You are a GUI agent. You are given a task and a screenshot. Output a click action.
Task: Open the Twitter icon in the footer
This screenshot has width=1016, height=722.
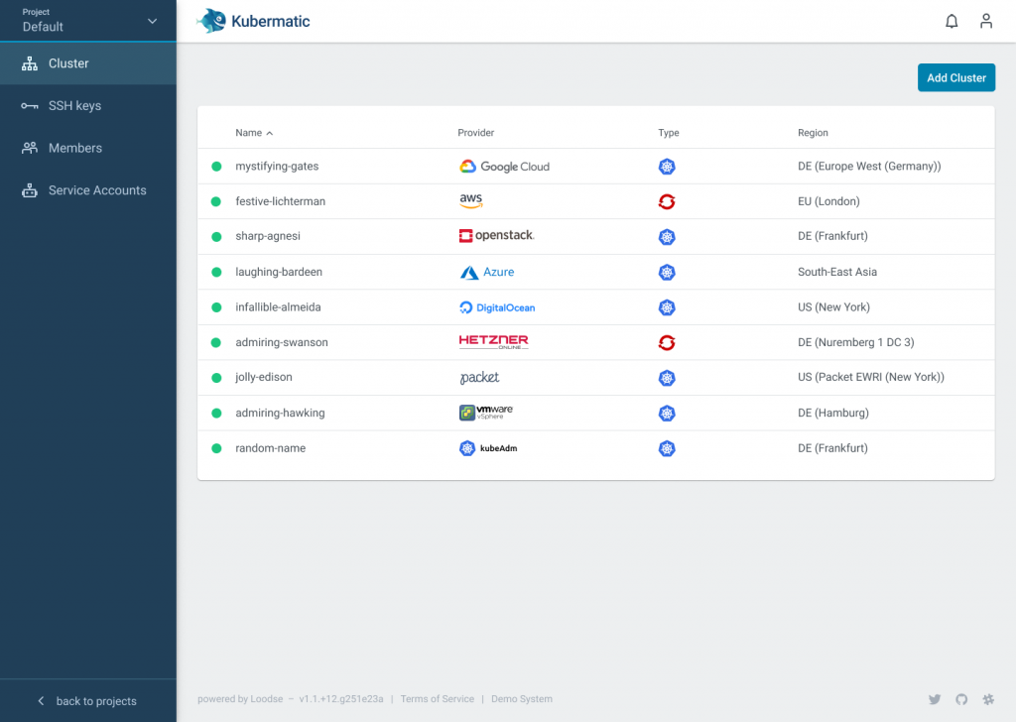[935, 699]
